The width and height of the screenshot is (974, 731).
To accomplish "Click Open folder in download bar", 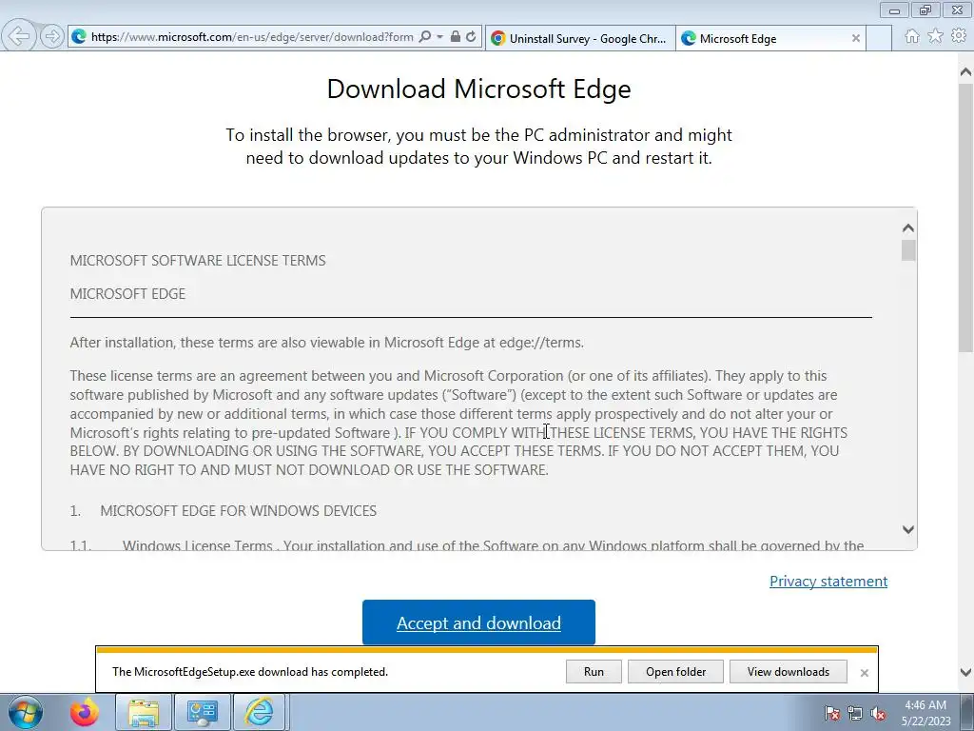I will (675, 671).
